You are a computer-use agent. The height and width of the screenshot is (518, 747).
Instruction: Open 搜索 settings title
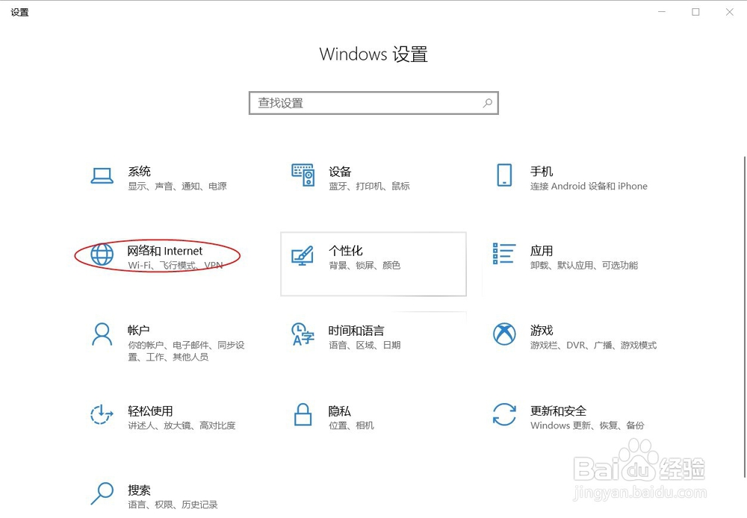point(139,490)
